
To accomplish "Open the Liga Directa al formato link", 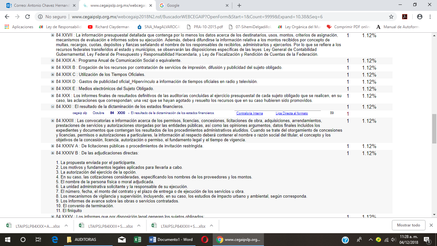I will click(292, 113).
